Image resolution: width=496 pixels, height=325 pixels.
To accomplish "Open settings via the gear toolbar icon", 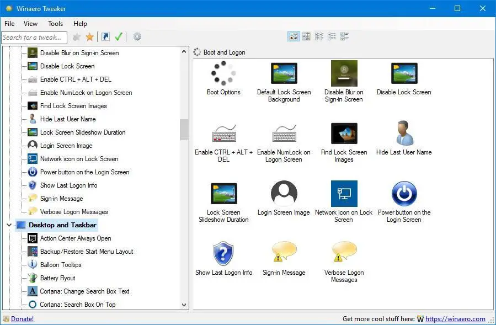I will click(x=137, y=37).
